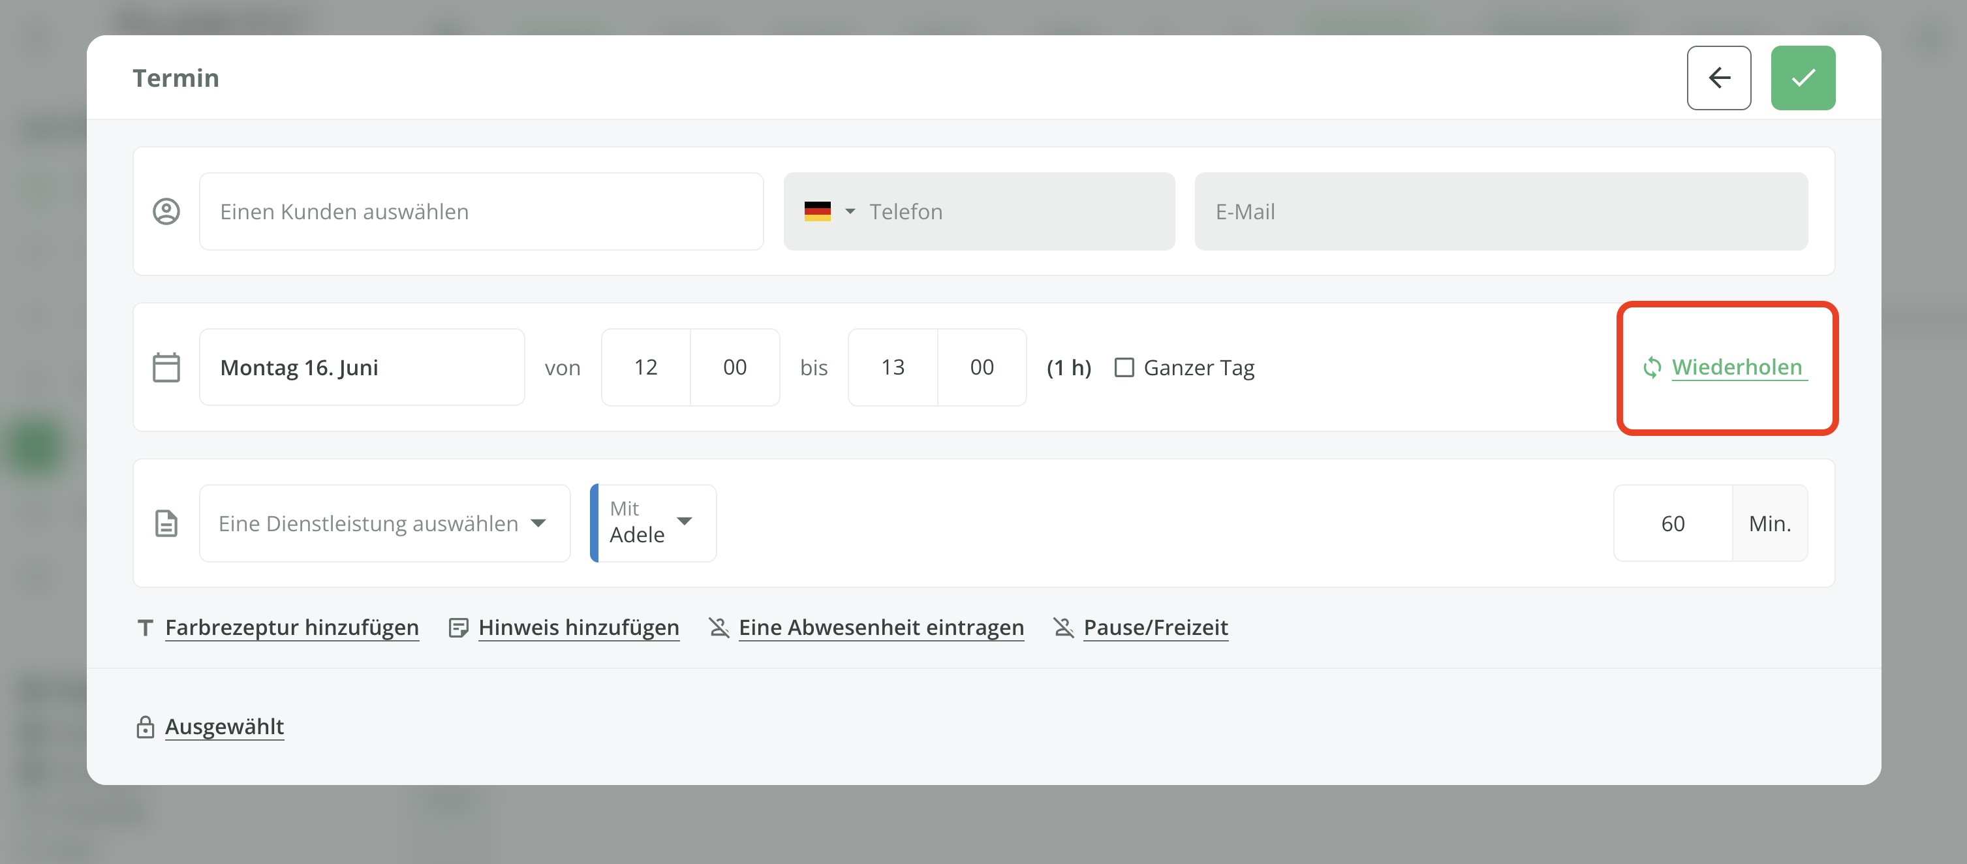Click the Montag 16. Juni date field
Image resolution: width=1967 pixels, height=864 pixels.
(x=361, y=367)
